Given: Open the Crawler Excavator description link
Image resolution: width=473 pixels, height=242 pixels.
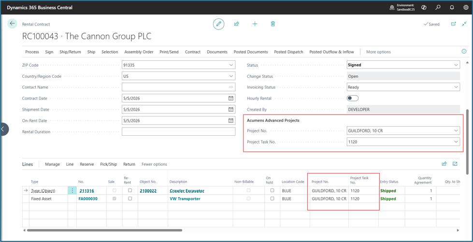Looking at the screenshot, I should (x=187, y=191).
